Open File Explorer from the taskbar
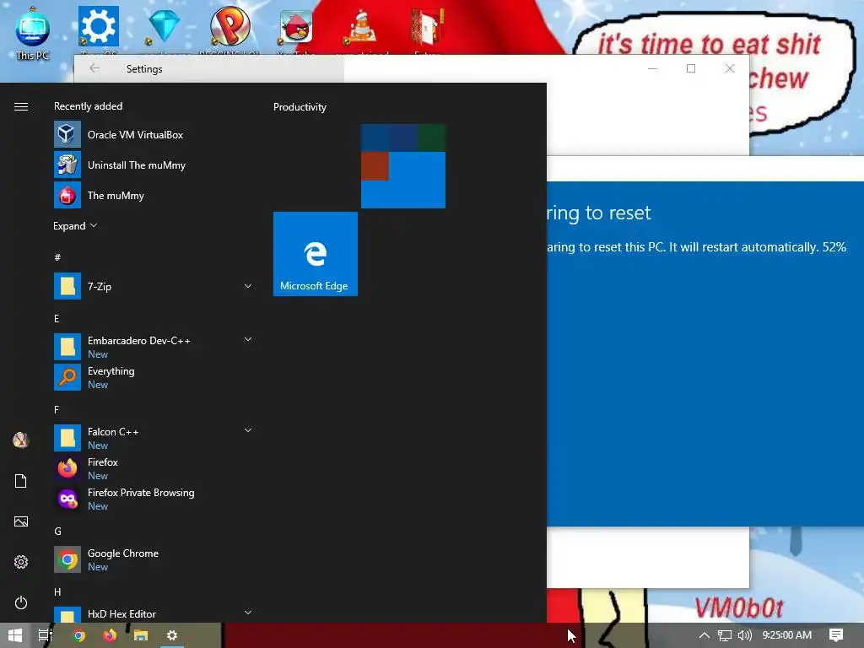Viewport: 864px width, 648px height. click(x=141, y=635)
